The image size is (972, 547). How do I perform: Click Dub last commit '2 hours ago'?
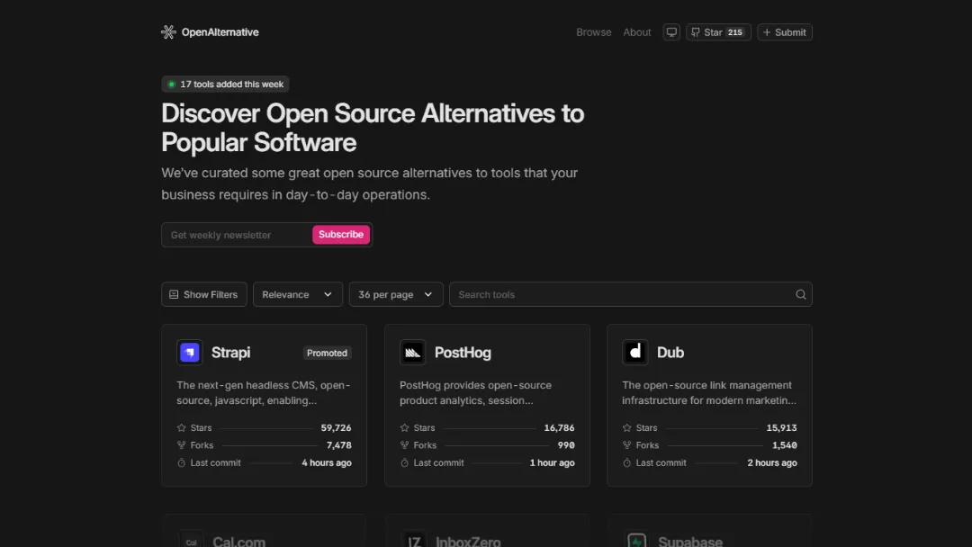772,462
